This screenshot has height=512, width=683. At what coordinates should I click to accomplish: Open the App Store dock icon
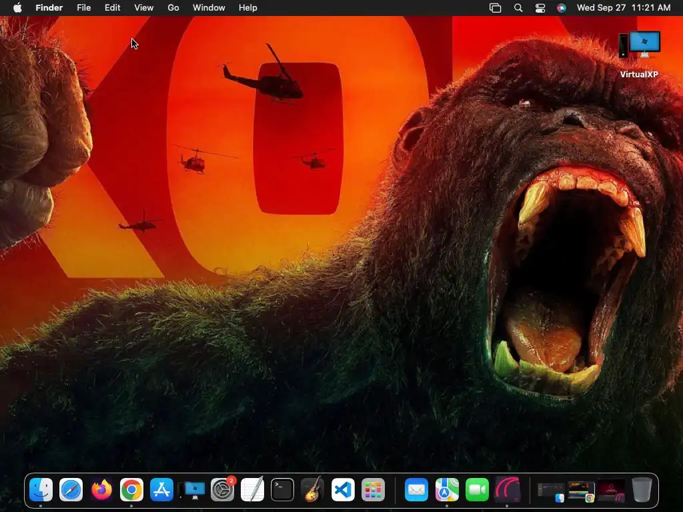coord(161,490)
